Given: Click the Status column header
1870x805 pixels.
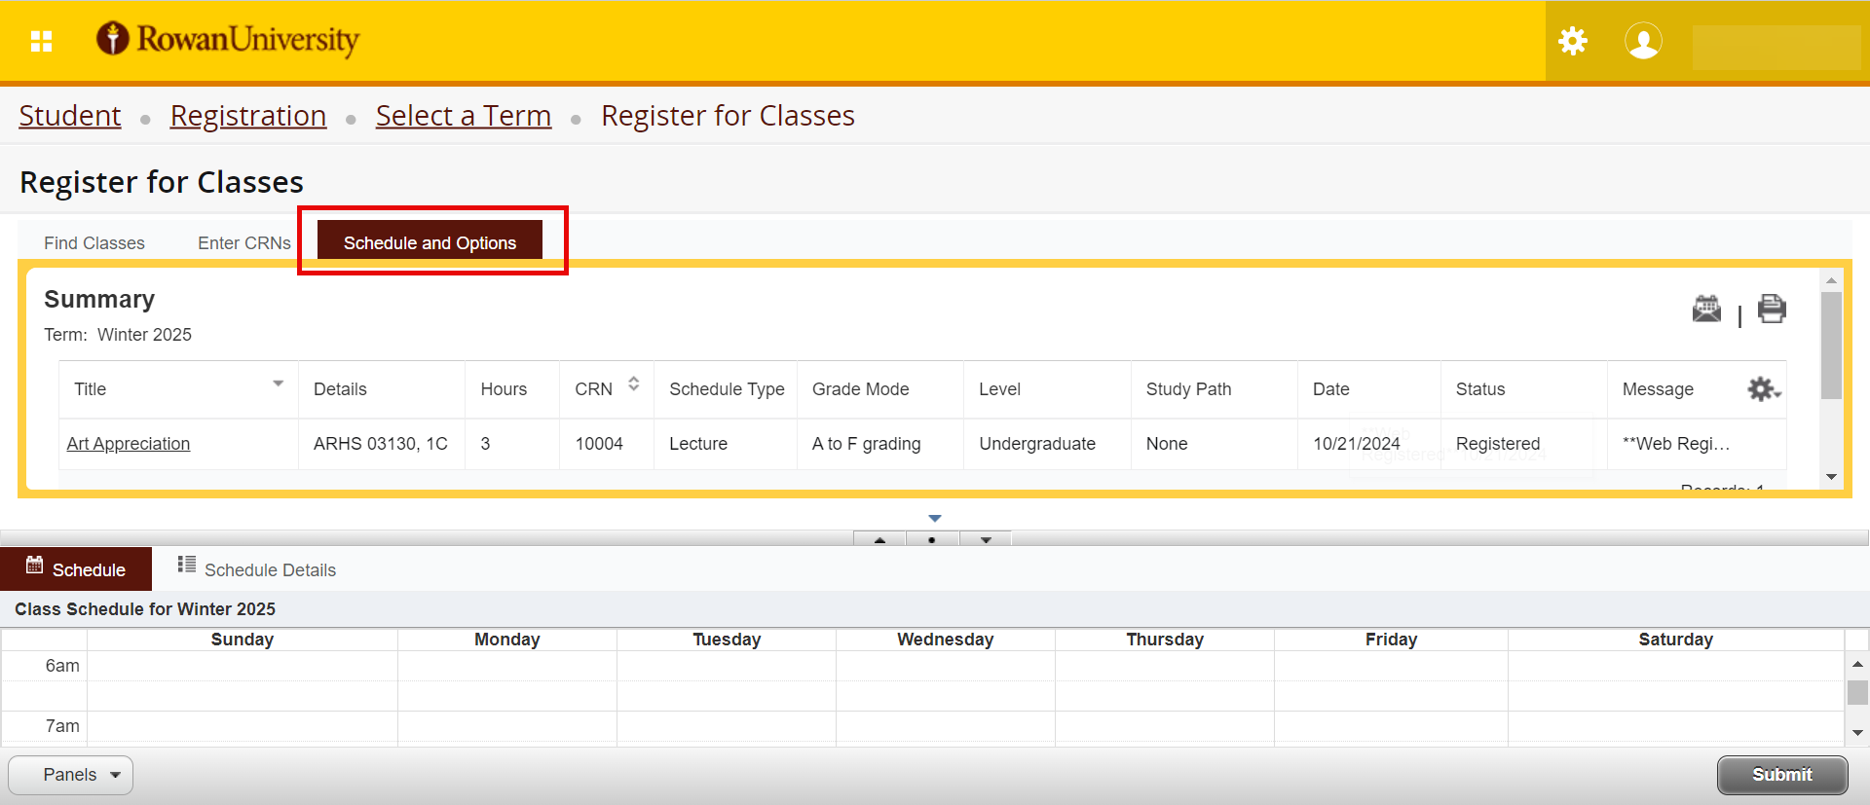Looking at the screenshot, I should coord(1524,389).
